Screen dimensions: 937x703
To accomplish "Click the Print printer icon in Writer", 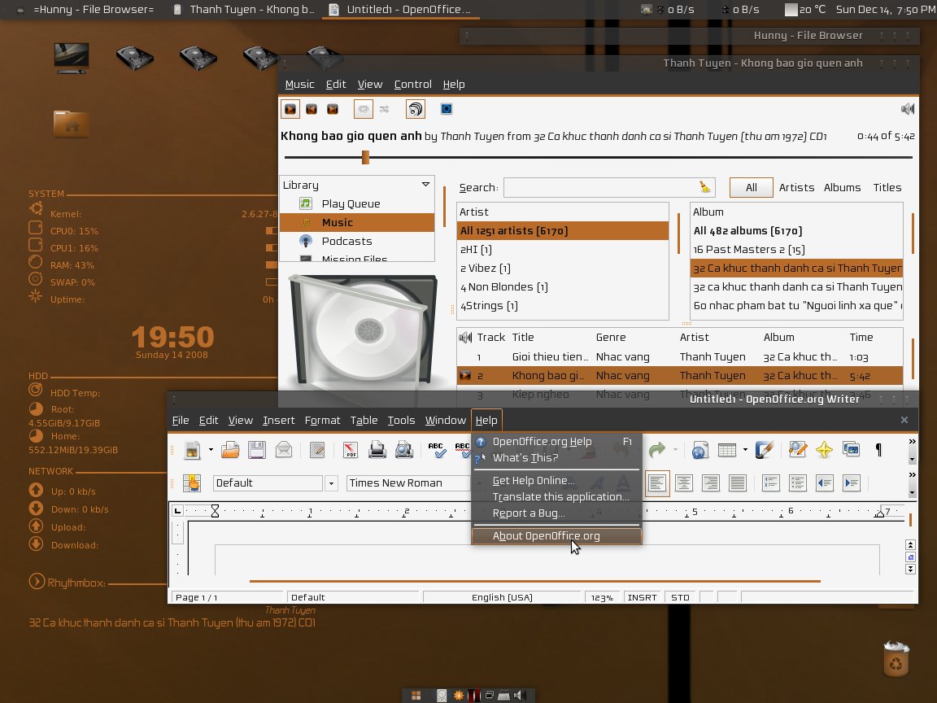I will point(377,449).
